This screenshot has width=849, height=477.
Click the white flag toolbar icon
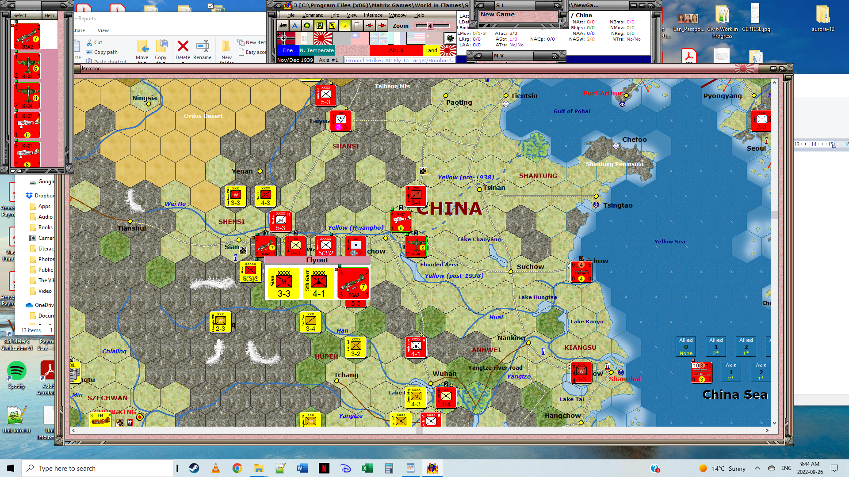coord(357,26)
